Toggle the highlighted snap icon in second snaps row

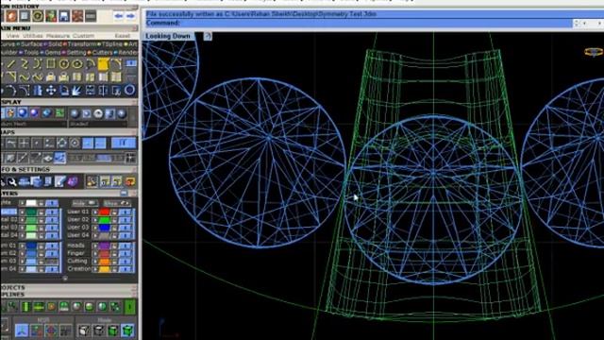[59, 158]
